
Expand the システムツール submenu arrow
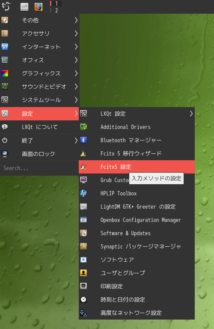[x=76, y=100]
